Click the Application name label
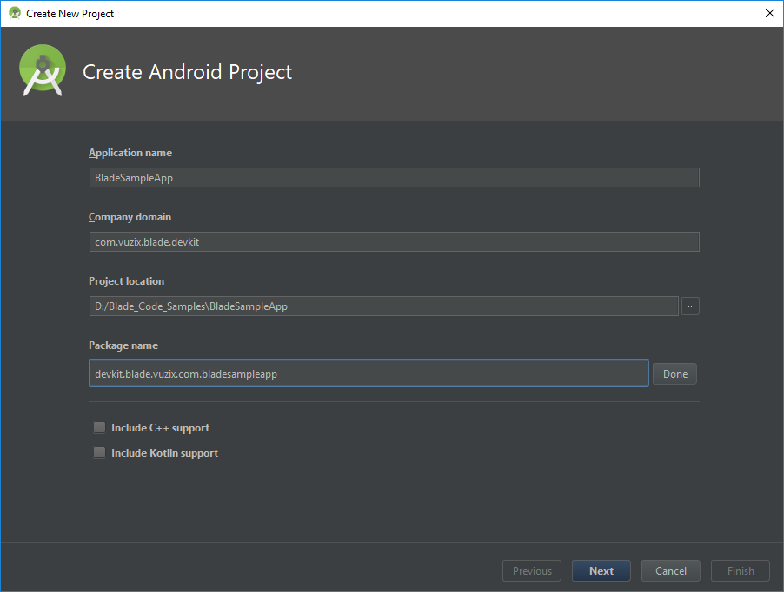 click(x=130, y=153)
